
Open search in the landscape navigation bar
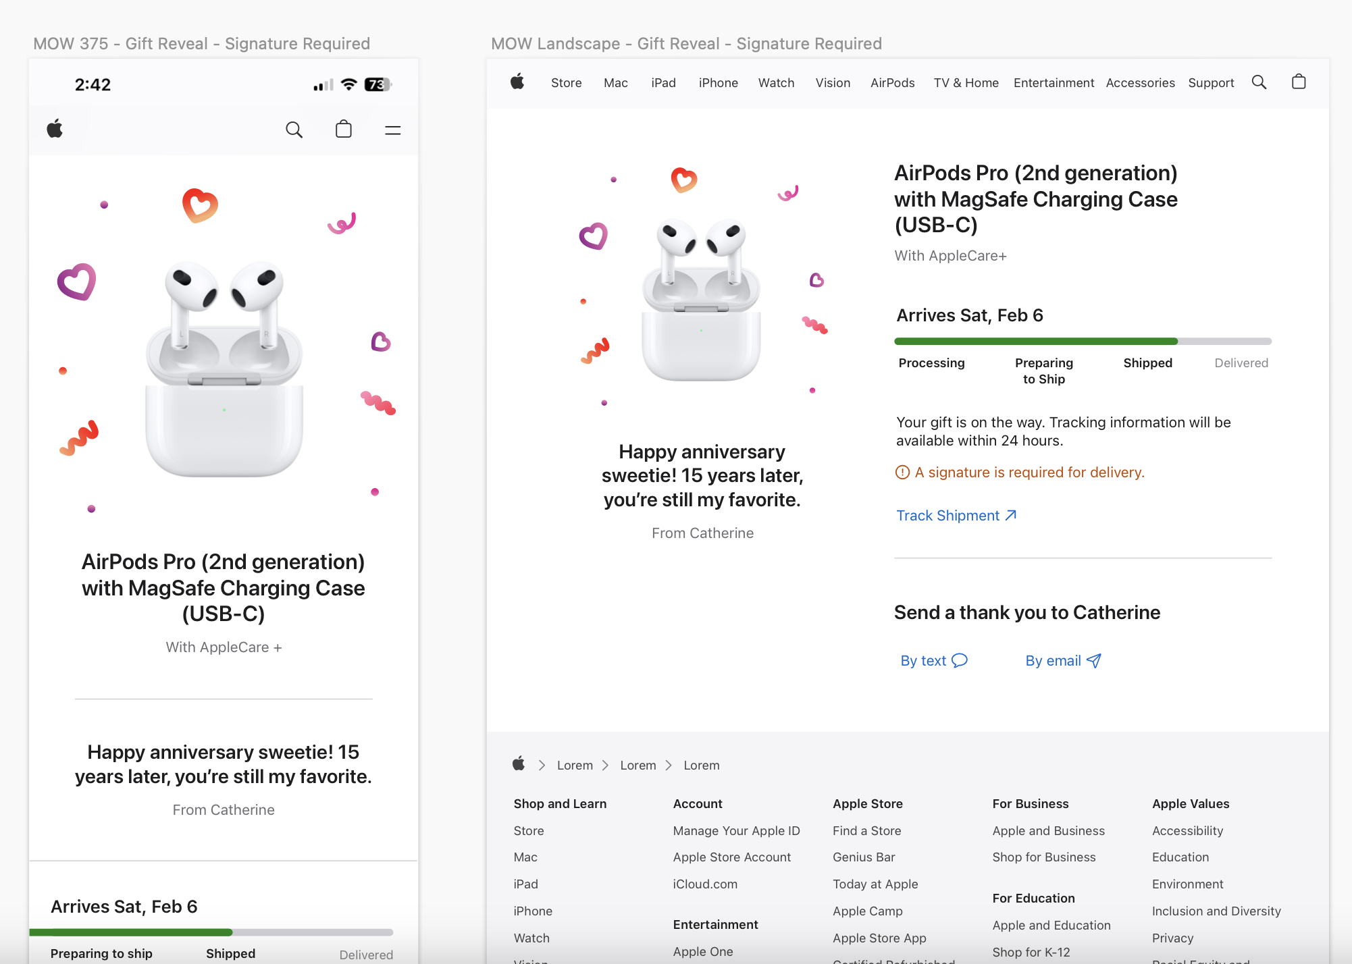click(1259, 82)
